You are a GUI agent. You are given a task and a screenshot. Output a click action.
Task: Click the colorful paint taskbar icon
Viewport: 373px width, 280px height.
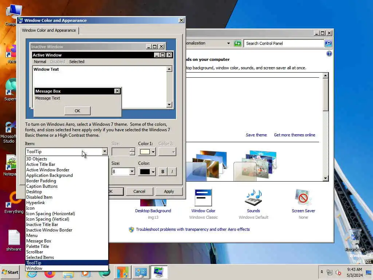coord(123,272)
